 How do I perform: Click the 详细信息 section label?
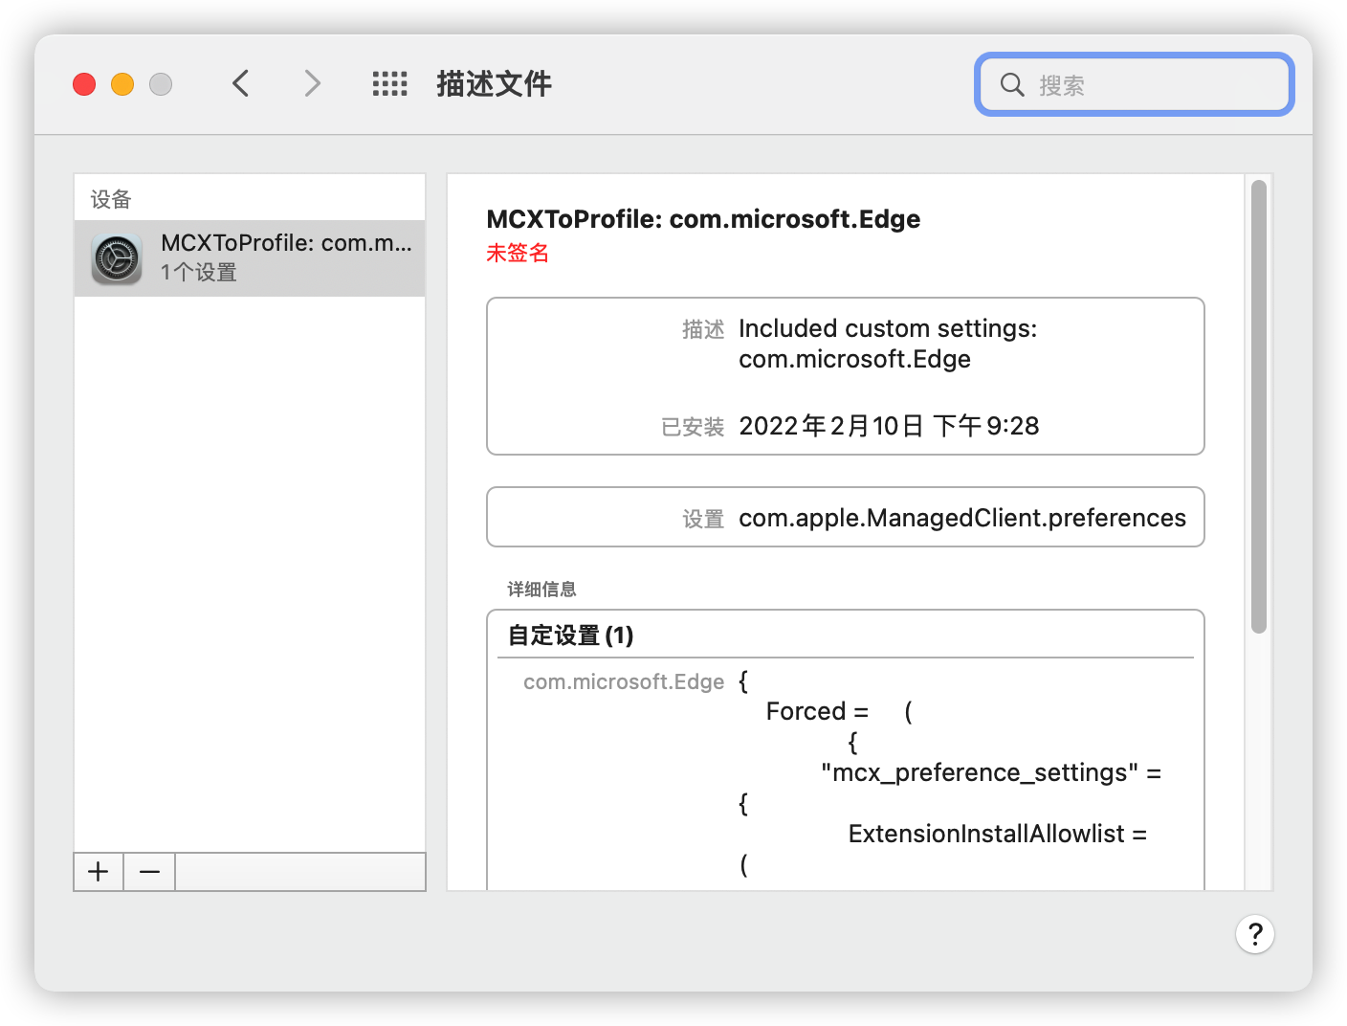[x=542, y=590]
